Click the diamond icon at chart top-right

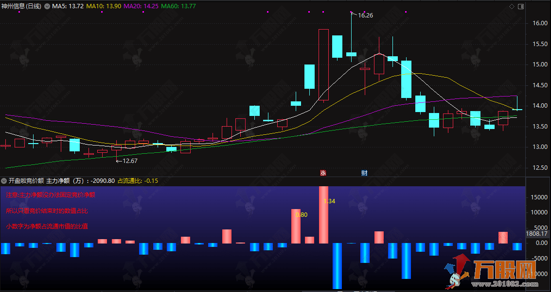(x=511, y=6)
